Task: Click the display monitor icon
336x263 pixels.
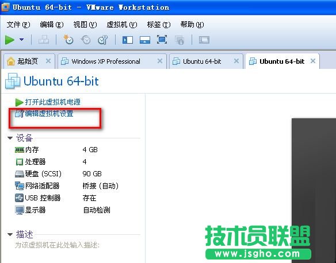Action: point(20,210)
